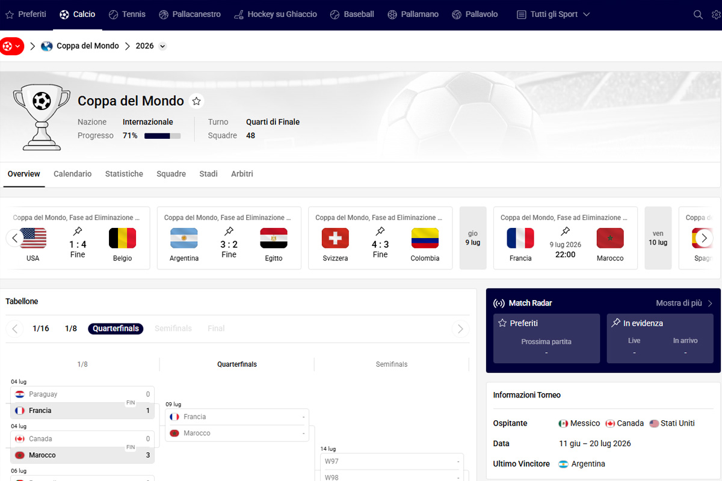This screenshot has height=481, width=722.
Task: Go to previous bracket round with the arrow
Action: click(15, 328)
